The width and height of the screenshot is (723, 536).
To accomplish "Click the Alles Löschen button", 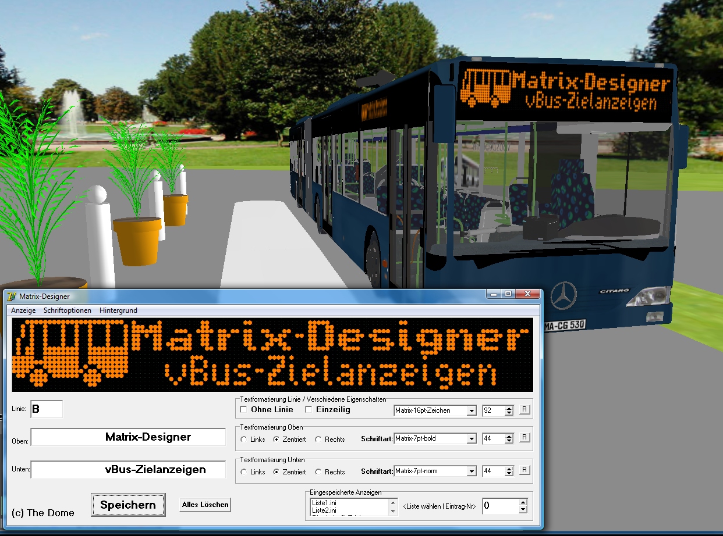I will pyautogui.click(x=205, y=505).
